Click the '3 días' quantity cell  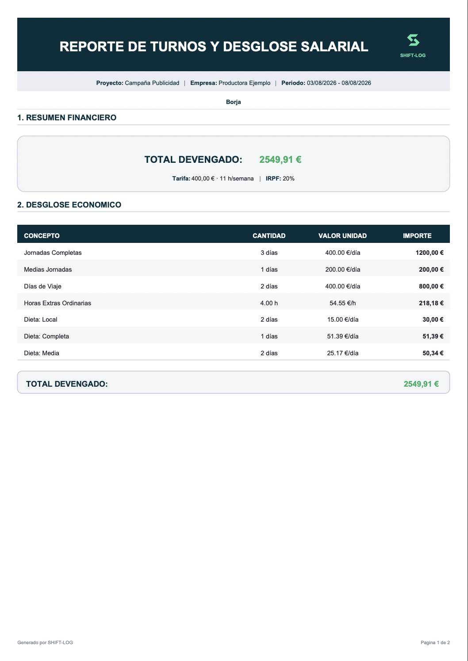269,253
